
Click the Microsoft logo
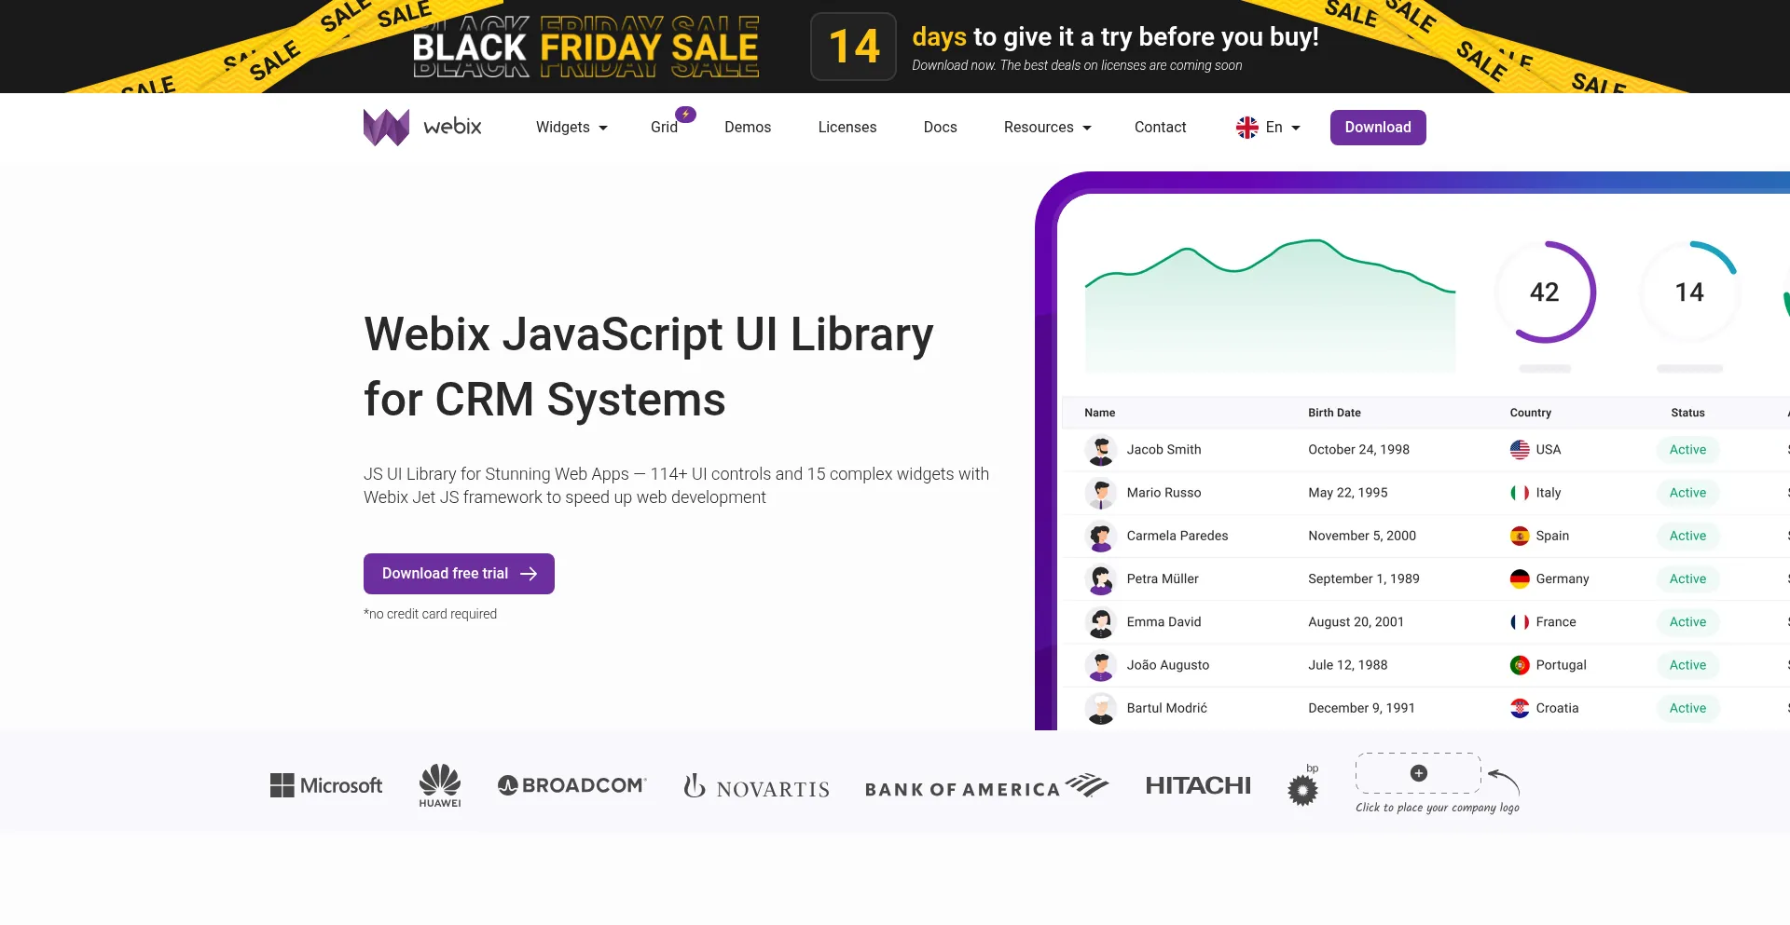tap(326, 785)
